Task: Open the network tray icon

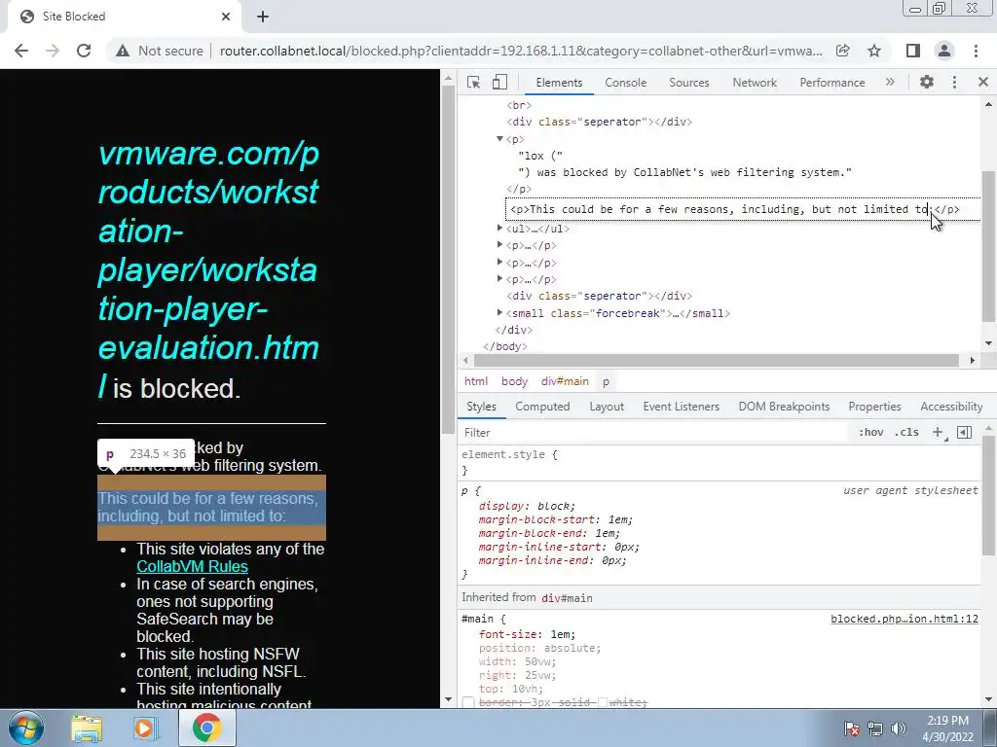Action: pyautogui.click(x=875, y=729)
